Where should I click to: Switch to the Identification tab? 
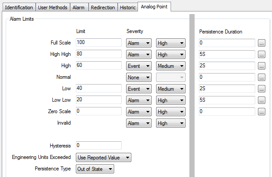pos(19,7)
